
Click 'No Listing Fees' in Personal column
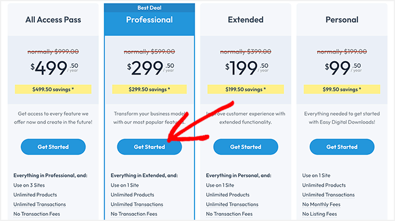(319, 214)
